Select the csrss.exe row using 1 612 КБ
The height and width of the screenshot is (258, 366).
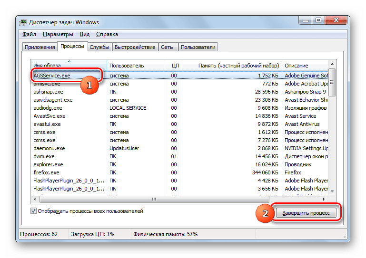[x=179, y=132]
